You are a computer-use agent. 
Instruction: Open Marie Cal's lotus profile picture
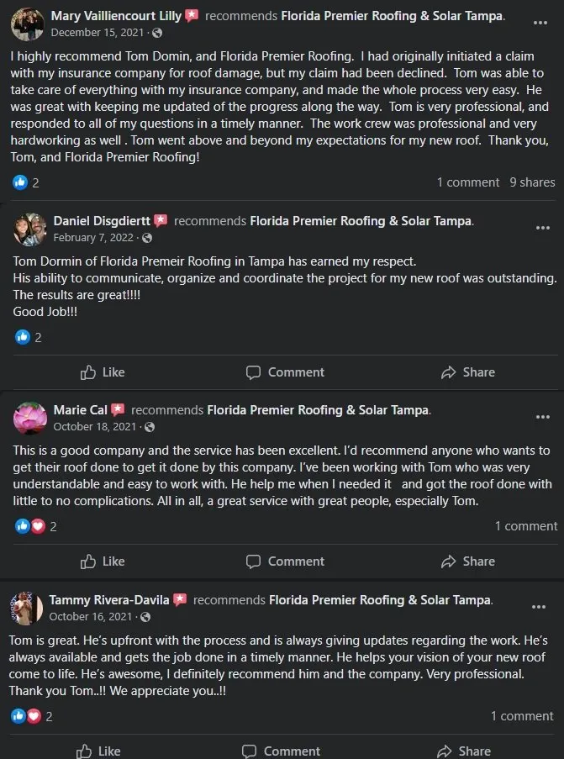click(30, 418)
